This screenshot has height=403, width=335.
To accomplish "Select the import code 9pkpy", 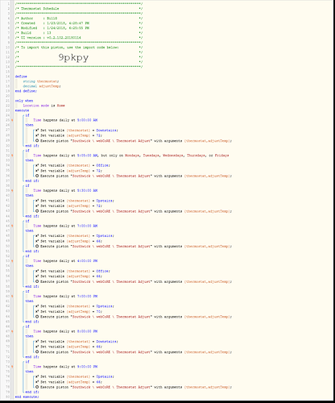I will coord(73,57).
